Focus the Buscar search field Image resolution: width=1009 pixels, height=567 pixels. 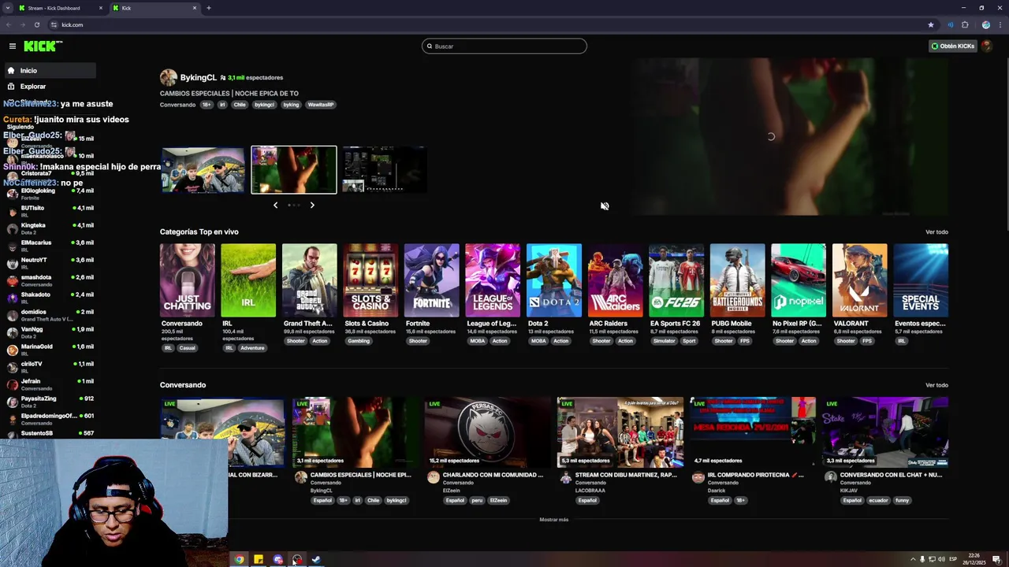[x=504, y=46]
